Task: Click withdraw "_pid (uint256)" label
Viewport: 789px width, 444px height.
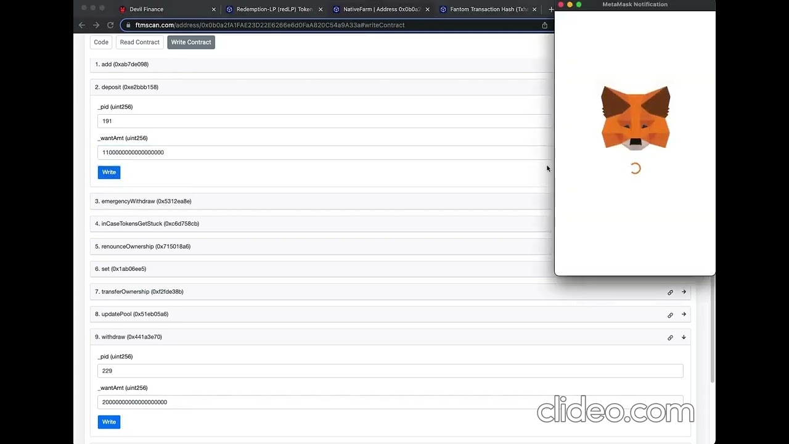Action: coord(115,356)
